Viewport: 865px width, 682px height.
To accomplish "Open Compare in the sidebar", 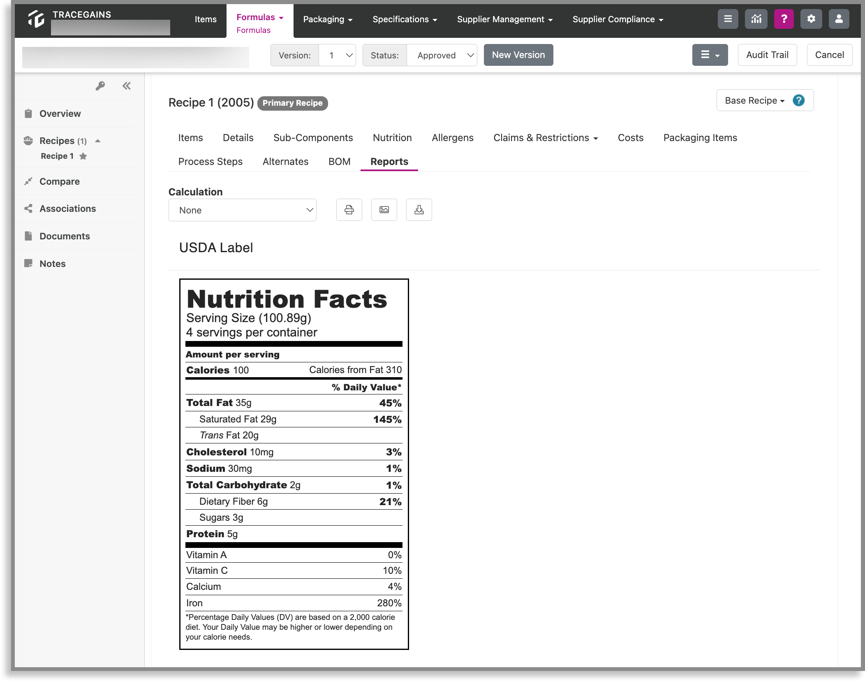I will tap(60, 181).
